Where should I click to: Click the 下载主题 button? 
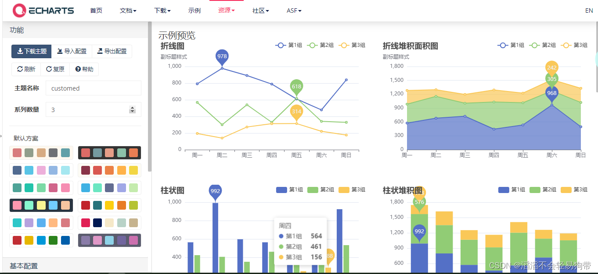(32, 51)
